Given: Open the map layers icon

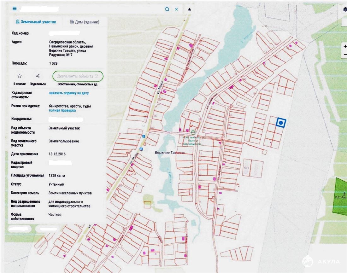Looking at the screenshot, I should pyautogui.click(x=344, y=9).
